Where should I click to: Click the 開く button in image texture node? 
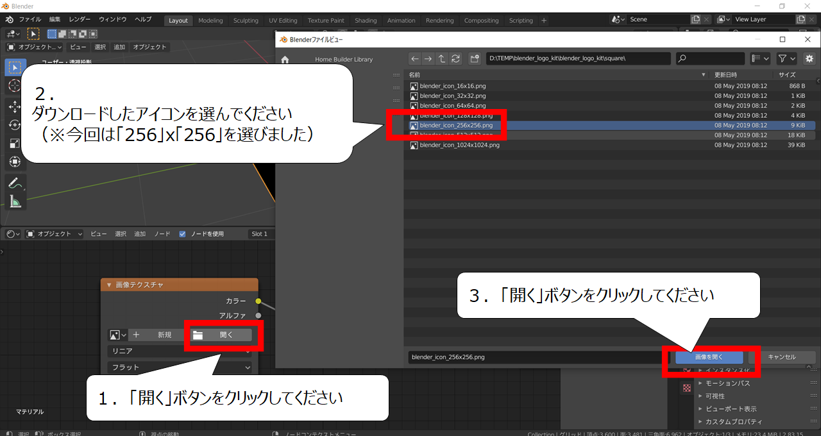coord(221,335)
